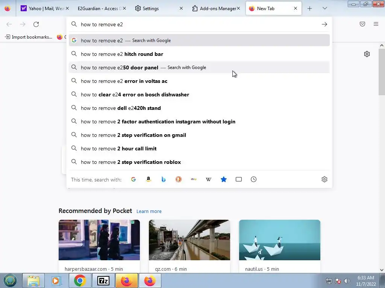Select suggestion 'e2 error in voltas ac'
This screenshot has height=288, width=385.
[x=199, y=81]
